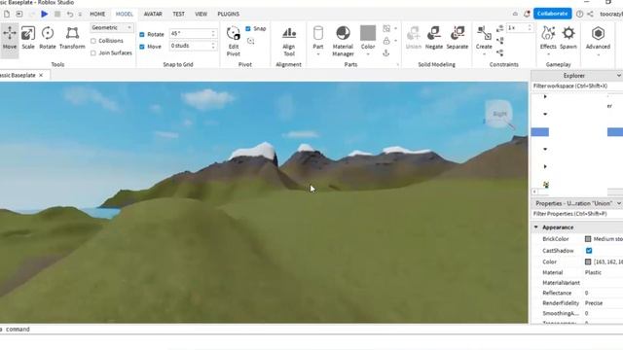Click the Material value Plastic
This screenshot has height=350, width=623.
point(593,272)
